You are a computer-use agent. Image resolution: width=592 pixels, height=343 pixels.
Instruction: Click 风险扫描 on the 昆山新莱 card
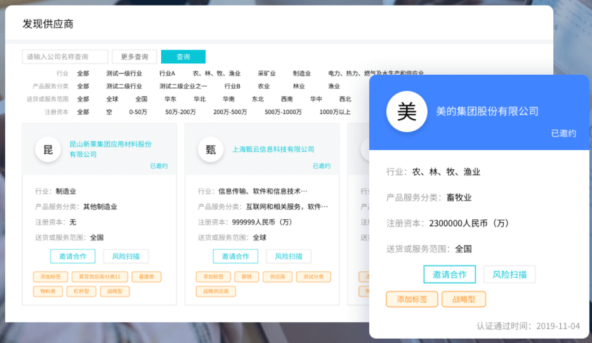click(x=126, y=256)
